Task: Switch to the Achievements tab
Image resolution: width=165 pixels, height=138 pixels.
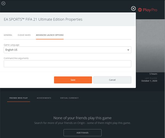Action: (x=44, y=98)
